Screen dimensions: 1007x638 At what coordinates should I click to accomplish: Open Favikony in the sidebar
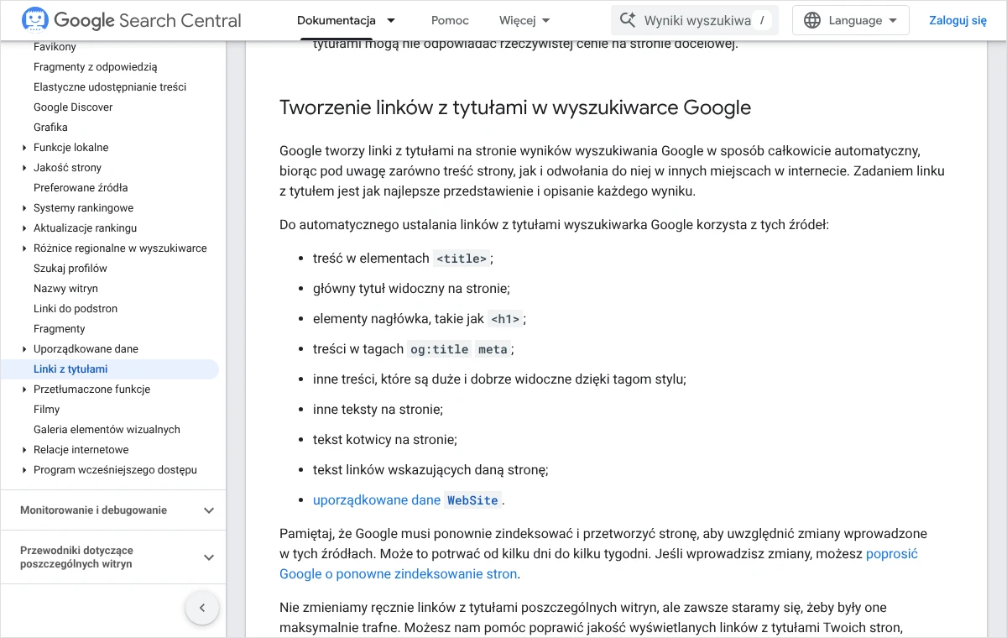(x=55, y=47)
